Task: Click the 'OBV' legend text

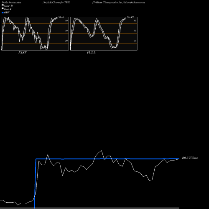Action: (7, 13)
